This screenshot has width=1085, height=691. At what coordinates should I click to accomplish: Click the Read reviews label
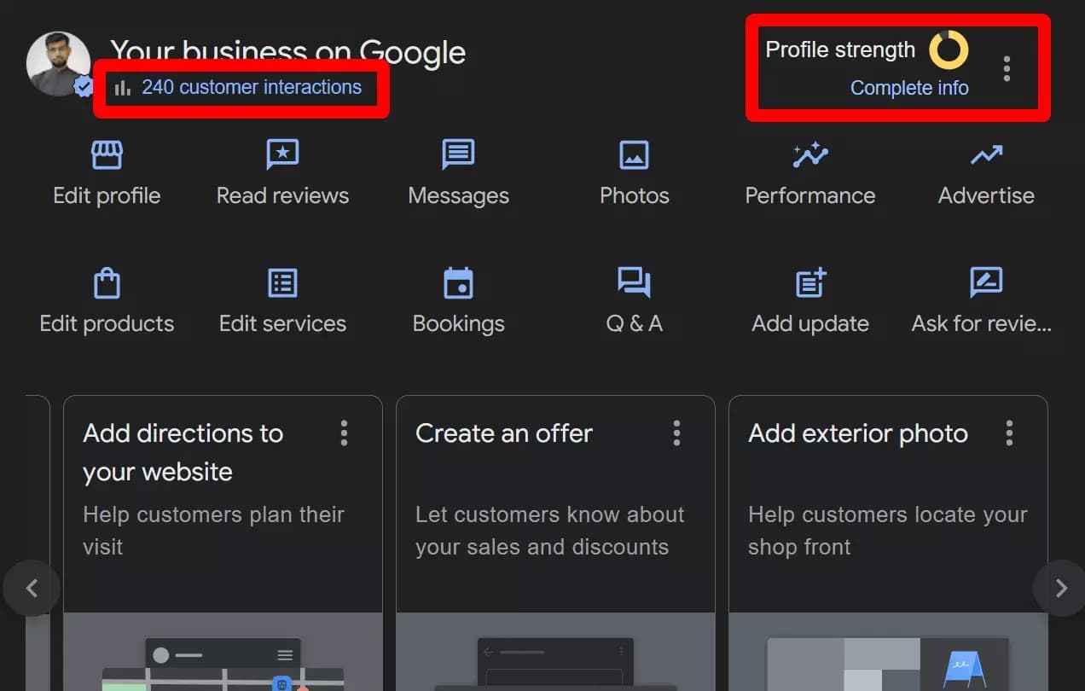point(282,195)
